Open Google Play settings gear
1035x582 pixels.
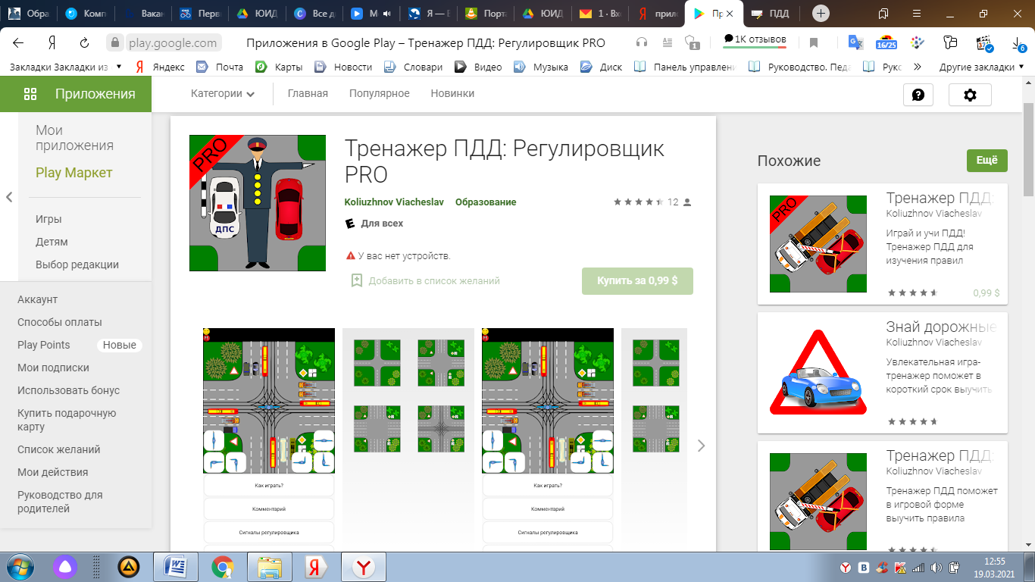pyautogui.click(x=970, y=95)
